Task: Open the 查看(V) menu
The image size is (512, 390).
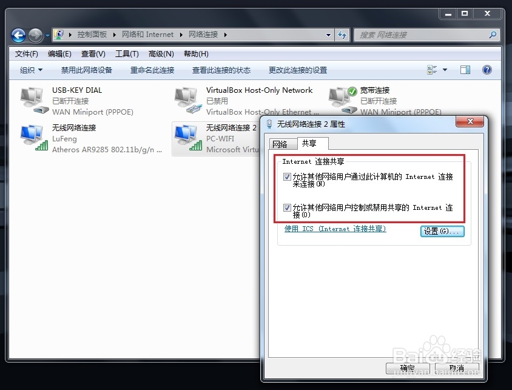Action: pos(93,54)
